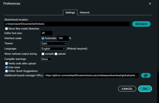159x103 pixels.
Task: Open the Compiler warnings None dropdown
Action: click(x=47, y=59)
